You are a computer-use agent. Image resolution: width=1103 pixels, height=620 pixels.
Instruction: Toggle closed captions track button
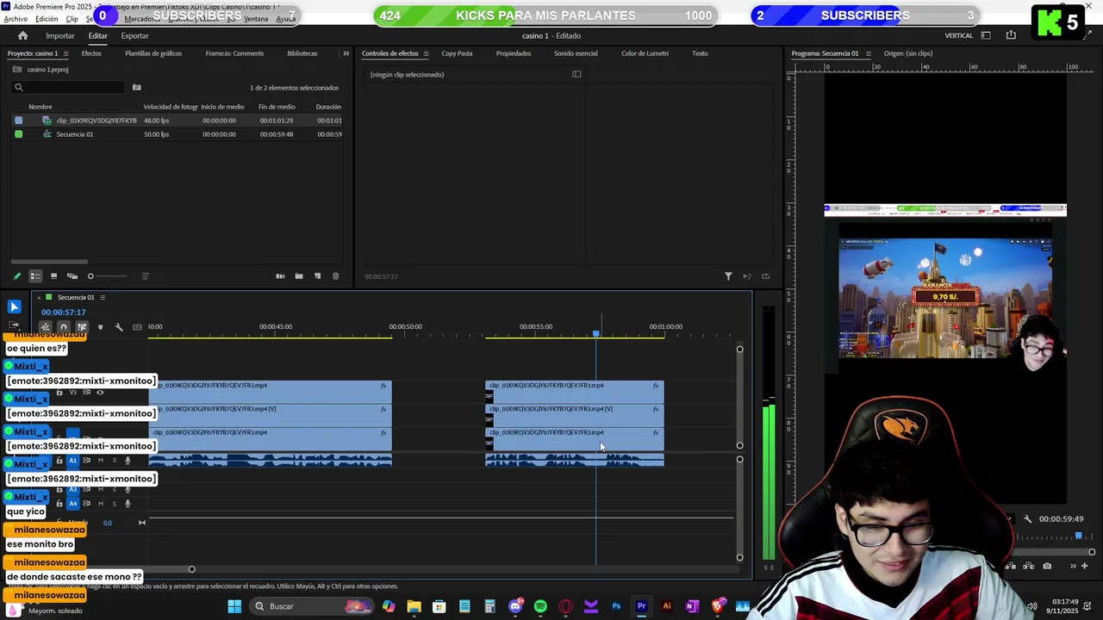[x=137, y=327]
